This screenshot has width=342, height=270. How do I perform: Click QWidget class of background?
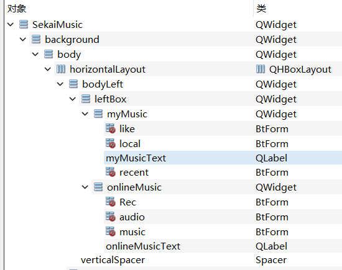tap(276, 40)
